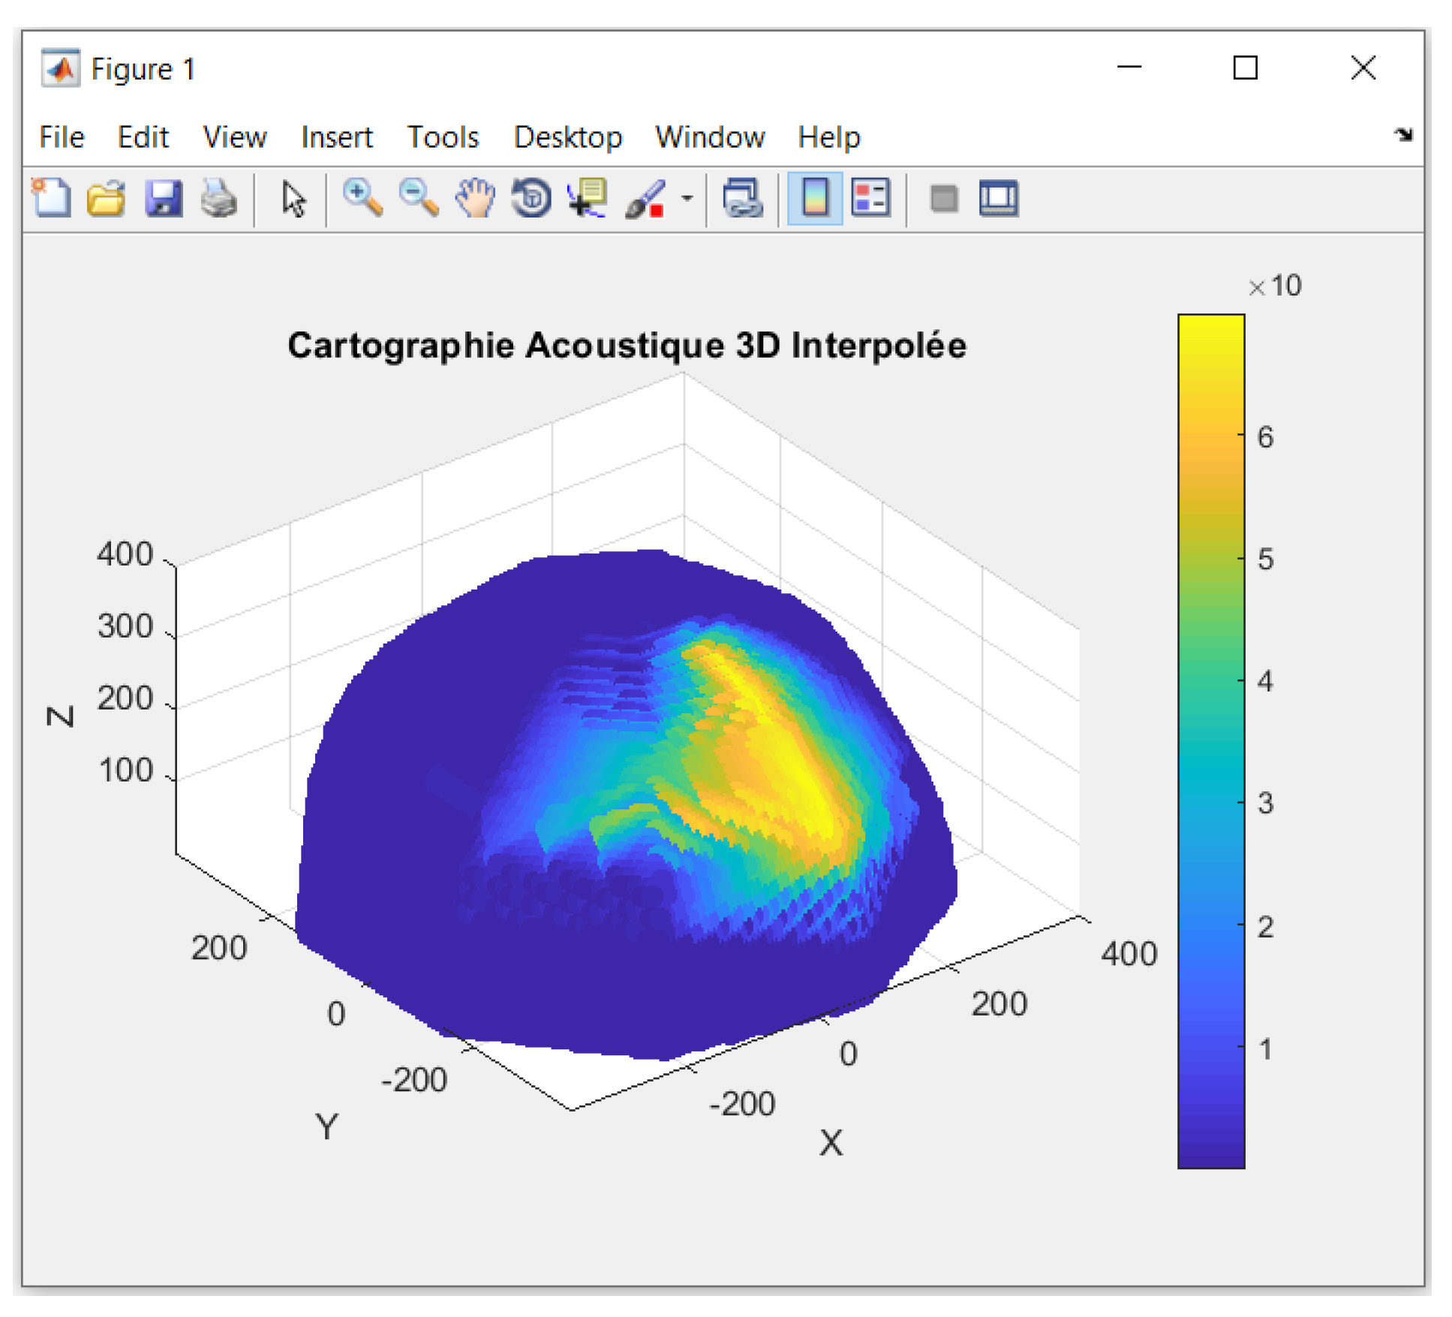
Task: Open the Tools menu
Action: 443,137
